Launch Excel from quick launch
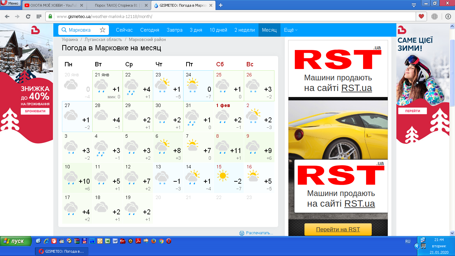Screen dimensions: 455x256 pyautogui.click(x=108, y=241)
